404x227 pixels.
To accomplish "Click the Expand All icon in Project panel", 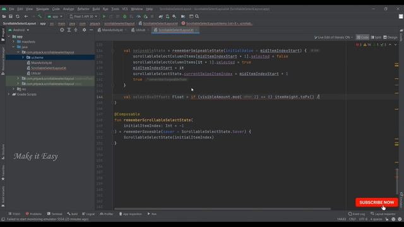I will (x=69, y=30).
